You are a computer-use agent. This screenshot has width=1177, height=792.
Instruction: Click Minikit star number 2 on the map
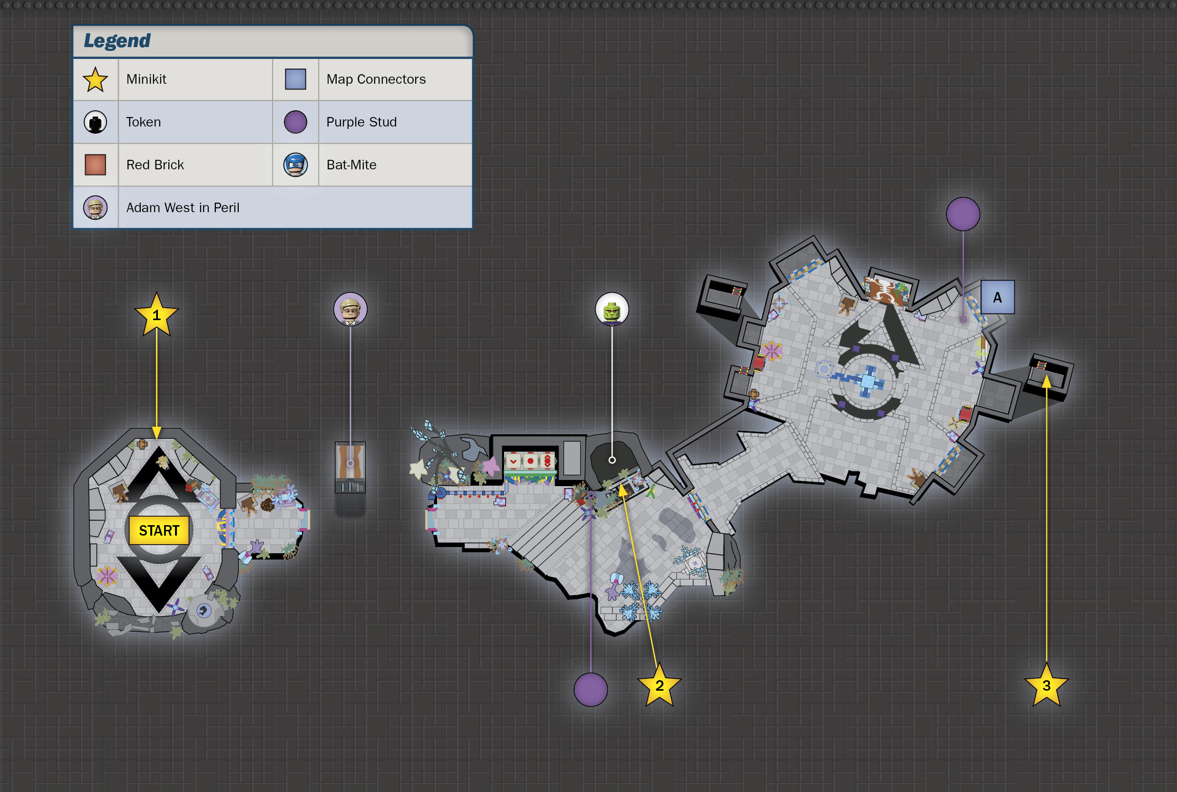pos(660,685)
